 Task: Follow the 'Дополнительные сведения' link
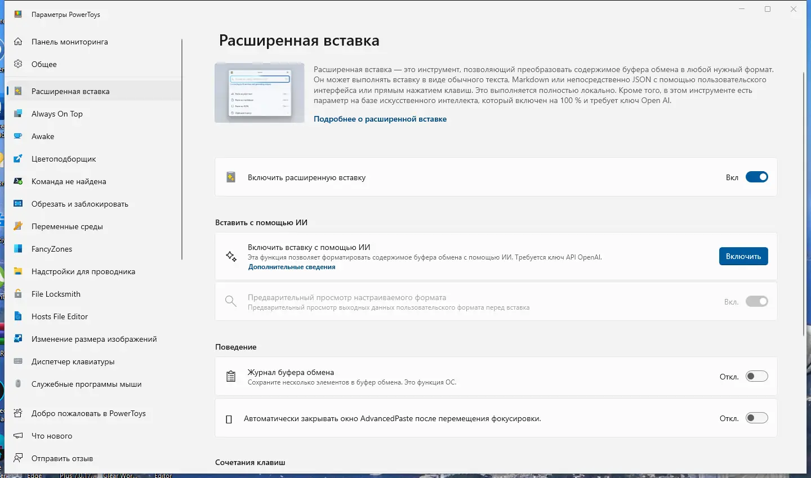click(292, 267)
